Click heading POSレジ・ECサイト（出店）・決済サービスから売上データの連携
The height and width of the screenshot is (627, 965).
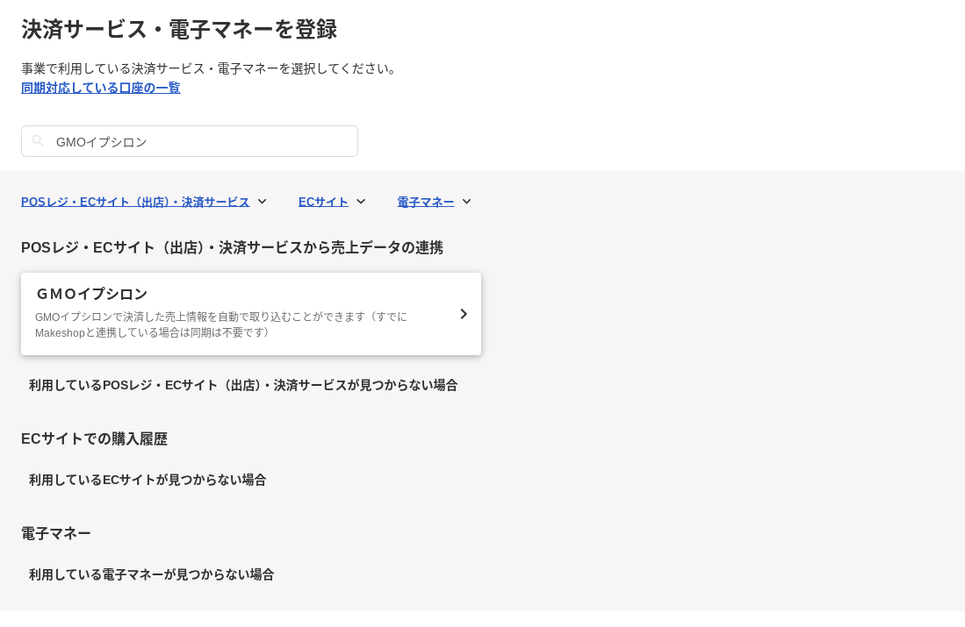232,247
